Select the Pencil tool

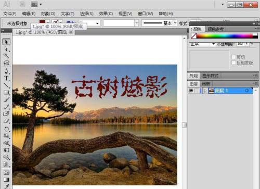6,107
